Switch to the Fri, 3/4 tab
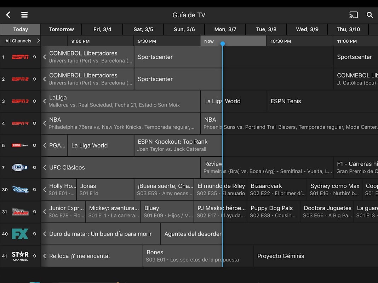This screenshot has width=378, height=283. pyautogui.click(x=102, y=29)
